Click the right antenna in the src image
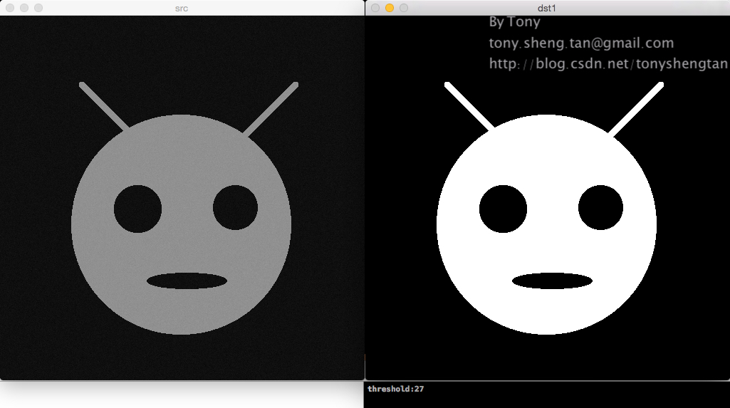730x408 pixels. coord(271,109)
